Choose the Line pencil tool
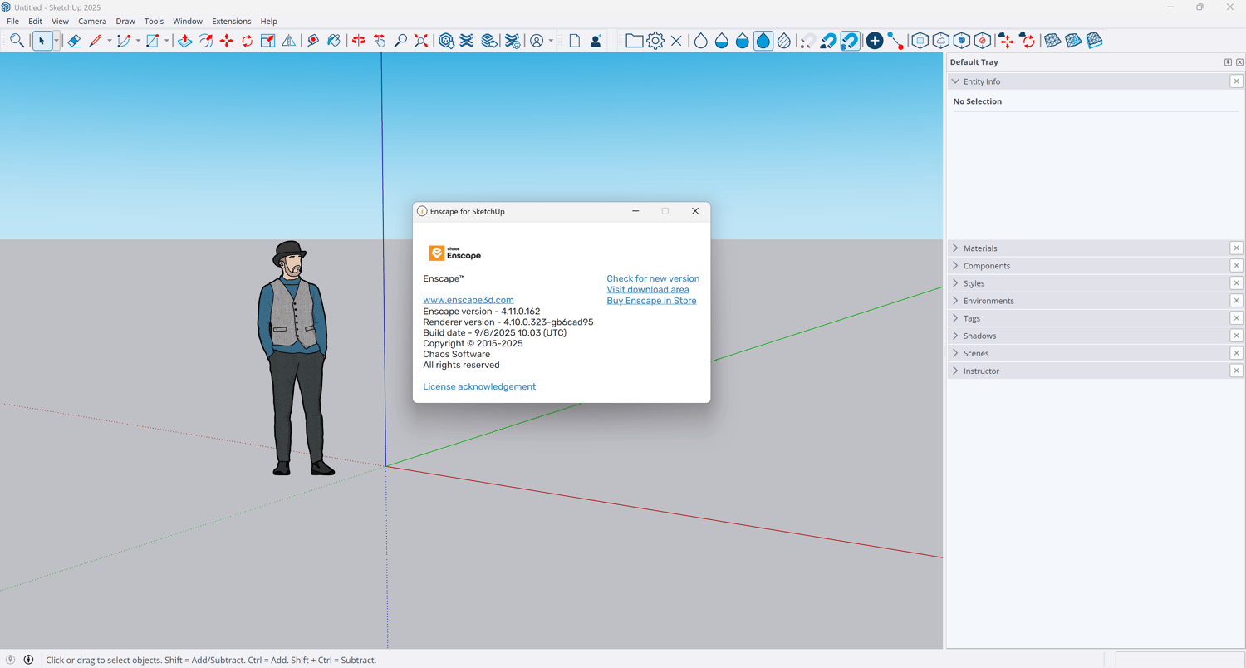The width and height of the screenshot is (1246, 668). pos(96,41)
